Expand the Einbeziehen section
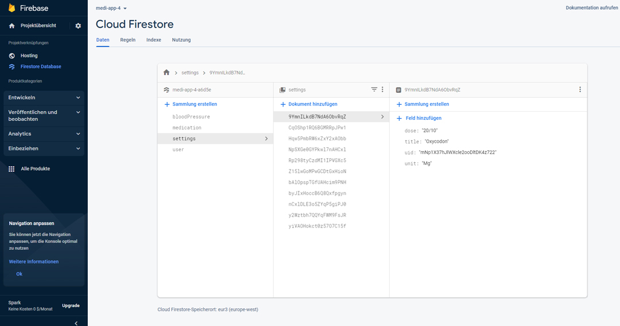Screen dimensions: 620x326 (44, 148)
